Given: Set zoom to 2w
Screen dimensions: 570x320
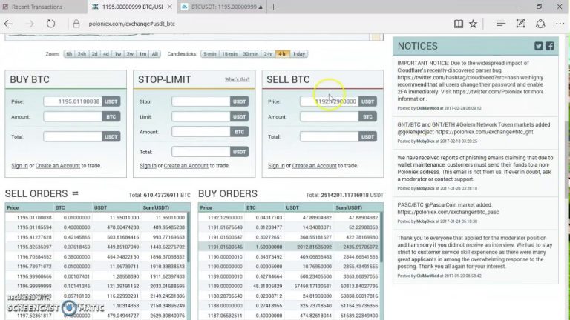Looking at the screenshot, I should pyautogui.click(x=130, y=53).
